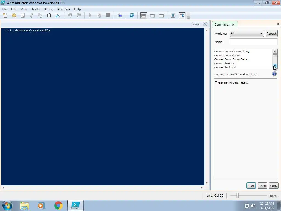The height and width of the screenshot is (211, 281).
Task: Open the View menu
Action: point(24,9)
